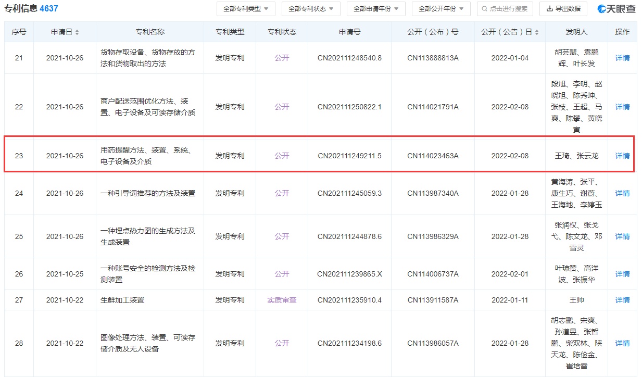Screen dimensions: 642x377
Task: Click sort arrows beside 公开（公告）日
Action: (x=536, y=32)
